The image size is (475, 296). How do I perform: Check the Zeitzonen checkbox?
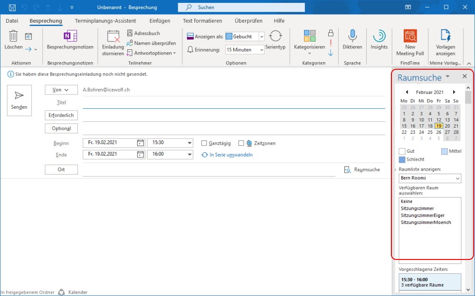pyautogui.click(x=241, y=143)
